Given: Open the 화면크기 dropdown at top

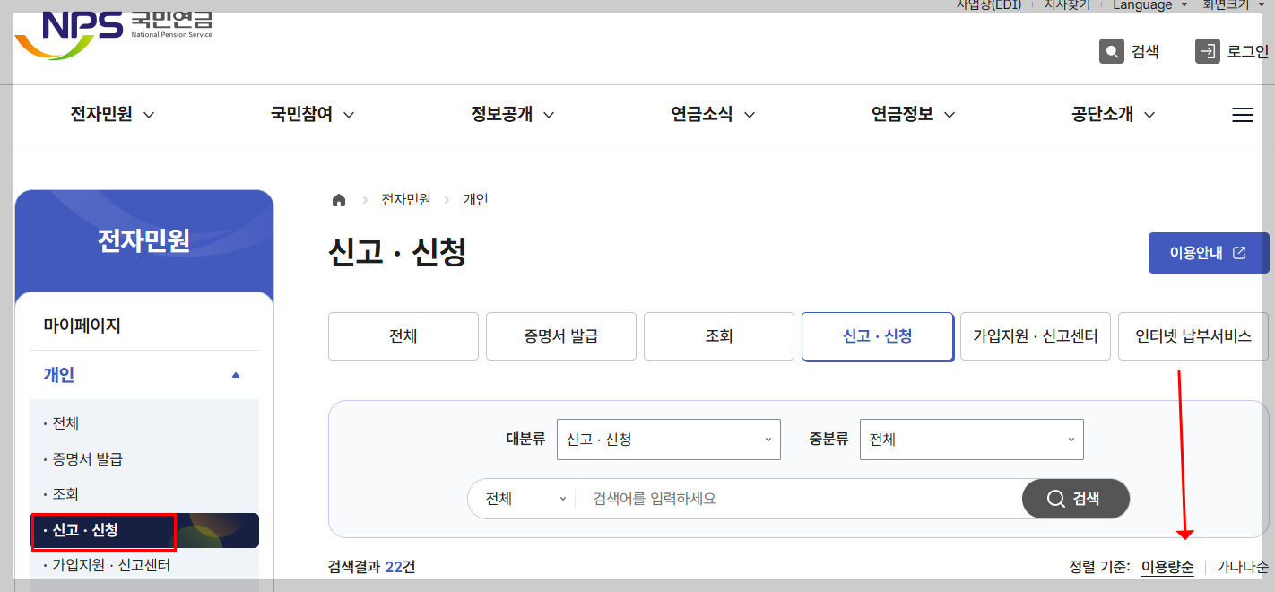Looking at the screenshot, I should click(x=1234, y=5).
